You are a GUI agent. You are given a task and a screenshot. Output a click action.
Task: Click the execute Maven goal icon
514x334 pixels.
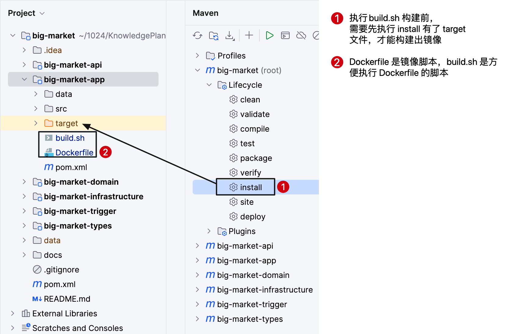pos(285,36)
